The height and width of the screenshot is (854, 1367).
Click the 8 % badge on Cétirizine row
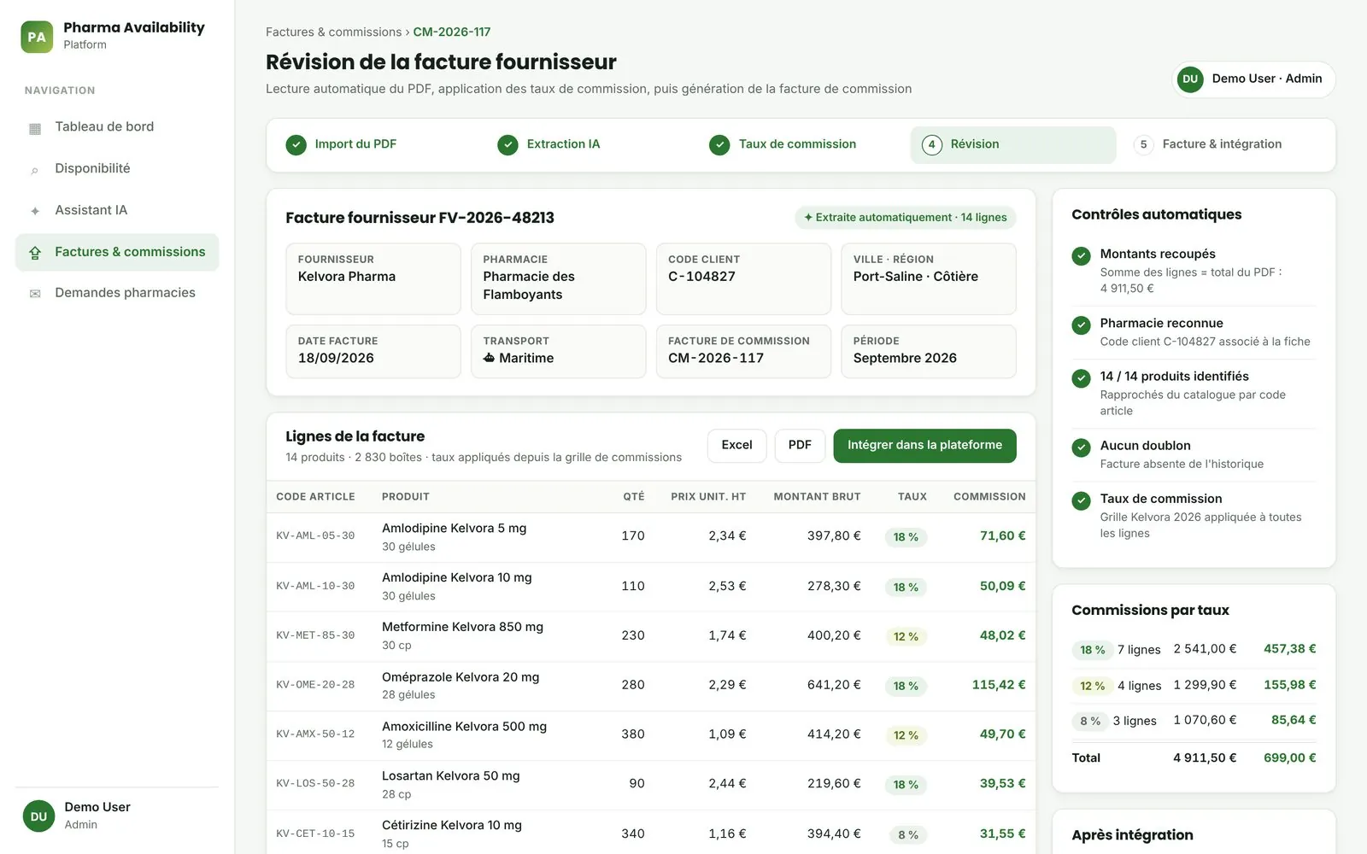coord(908,835)
